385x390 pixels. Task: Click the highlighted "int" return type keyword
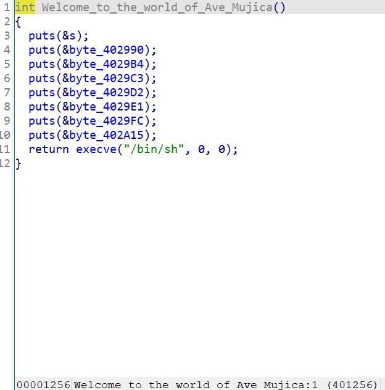point(25,7)
